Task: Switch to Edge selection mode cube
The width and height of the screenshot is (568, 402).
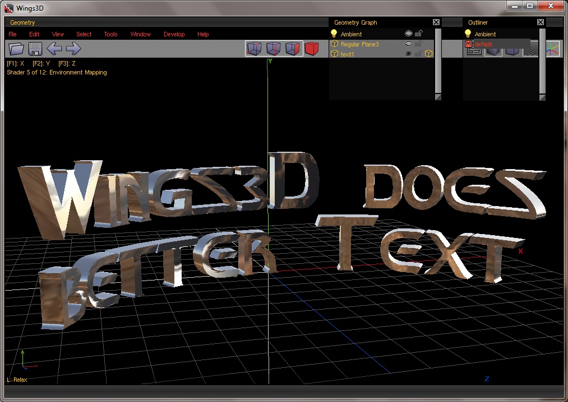Action: (x=274, y=49)
